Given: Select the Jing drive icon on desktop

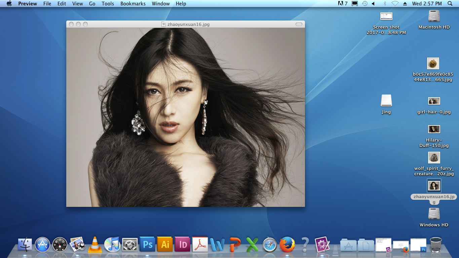Looking at the screenshot, I should (386, 101).
